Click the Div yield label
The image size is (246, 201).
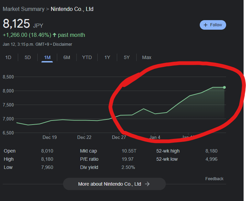(x=89, y=167)
